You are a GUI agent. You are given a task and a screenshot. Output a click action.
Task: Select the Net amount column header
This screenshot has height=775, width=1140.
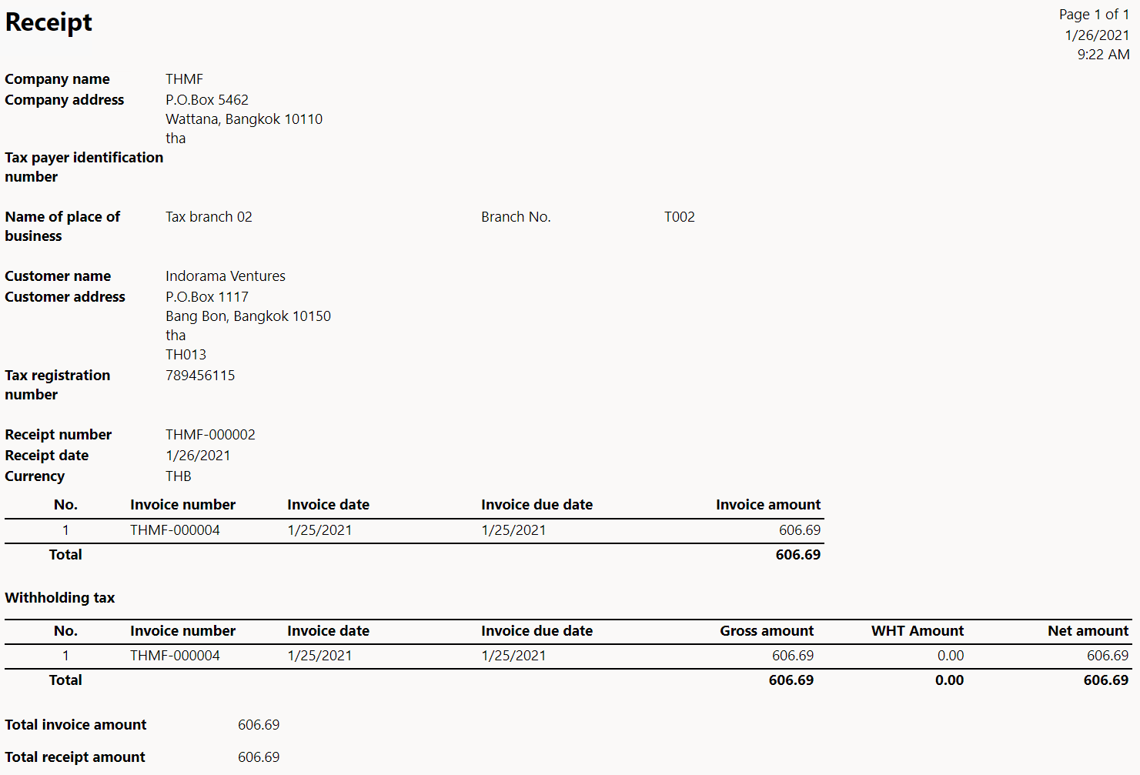pyautogui.click(x=1087, y=631)
